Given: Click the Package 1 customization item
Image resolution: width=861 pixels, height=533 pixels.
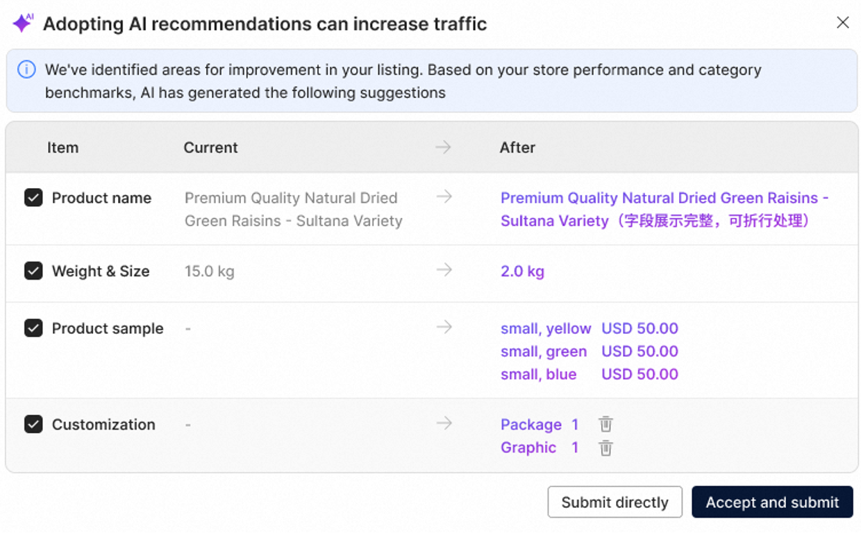Looking at the screenshot, I should [x=540, y=425].
